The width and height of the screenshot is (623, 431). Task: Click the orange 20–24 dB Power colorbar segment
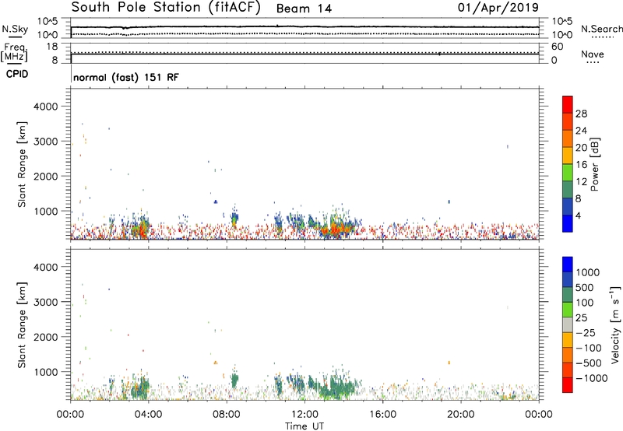568,138
